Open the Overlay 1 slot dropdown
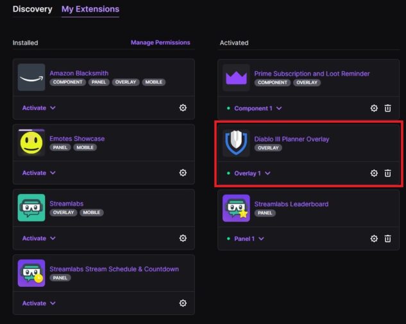 pyautogui.click(x=252, y=174)
